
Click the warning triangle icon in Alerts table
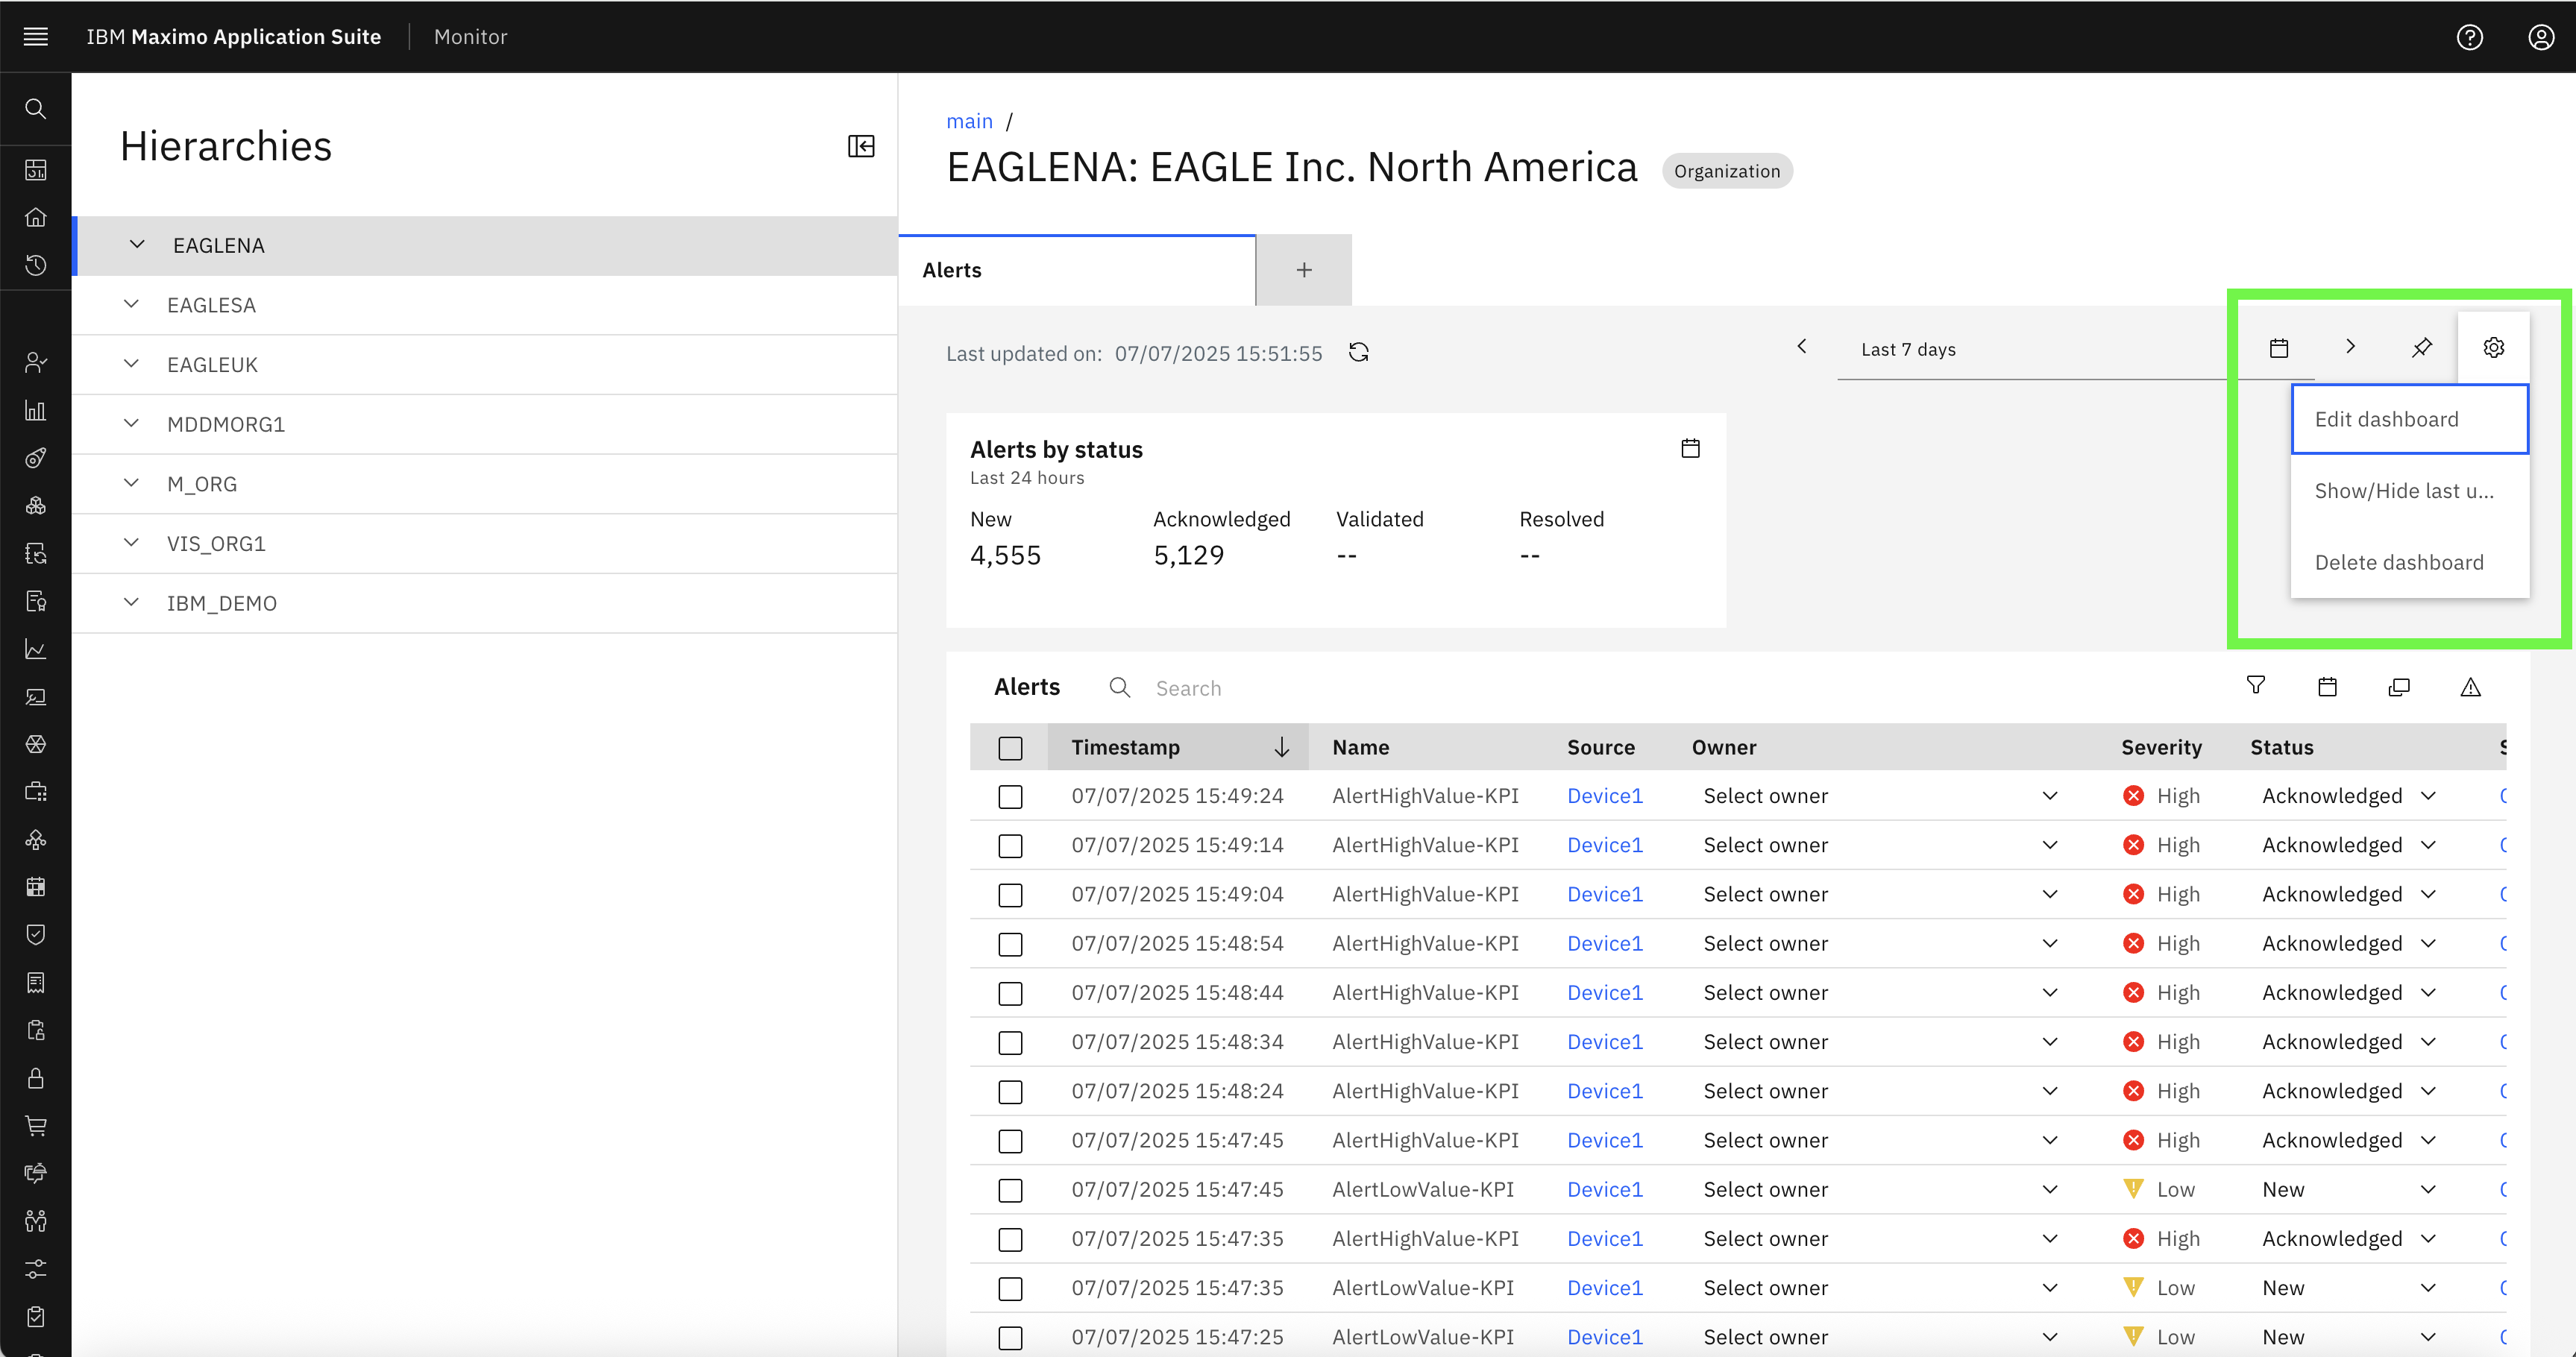coord(2470,687)
